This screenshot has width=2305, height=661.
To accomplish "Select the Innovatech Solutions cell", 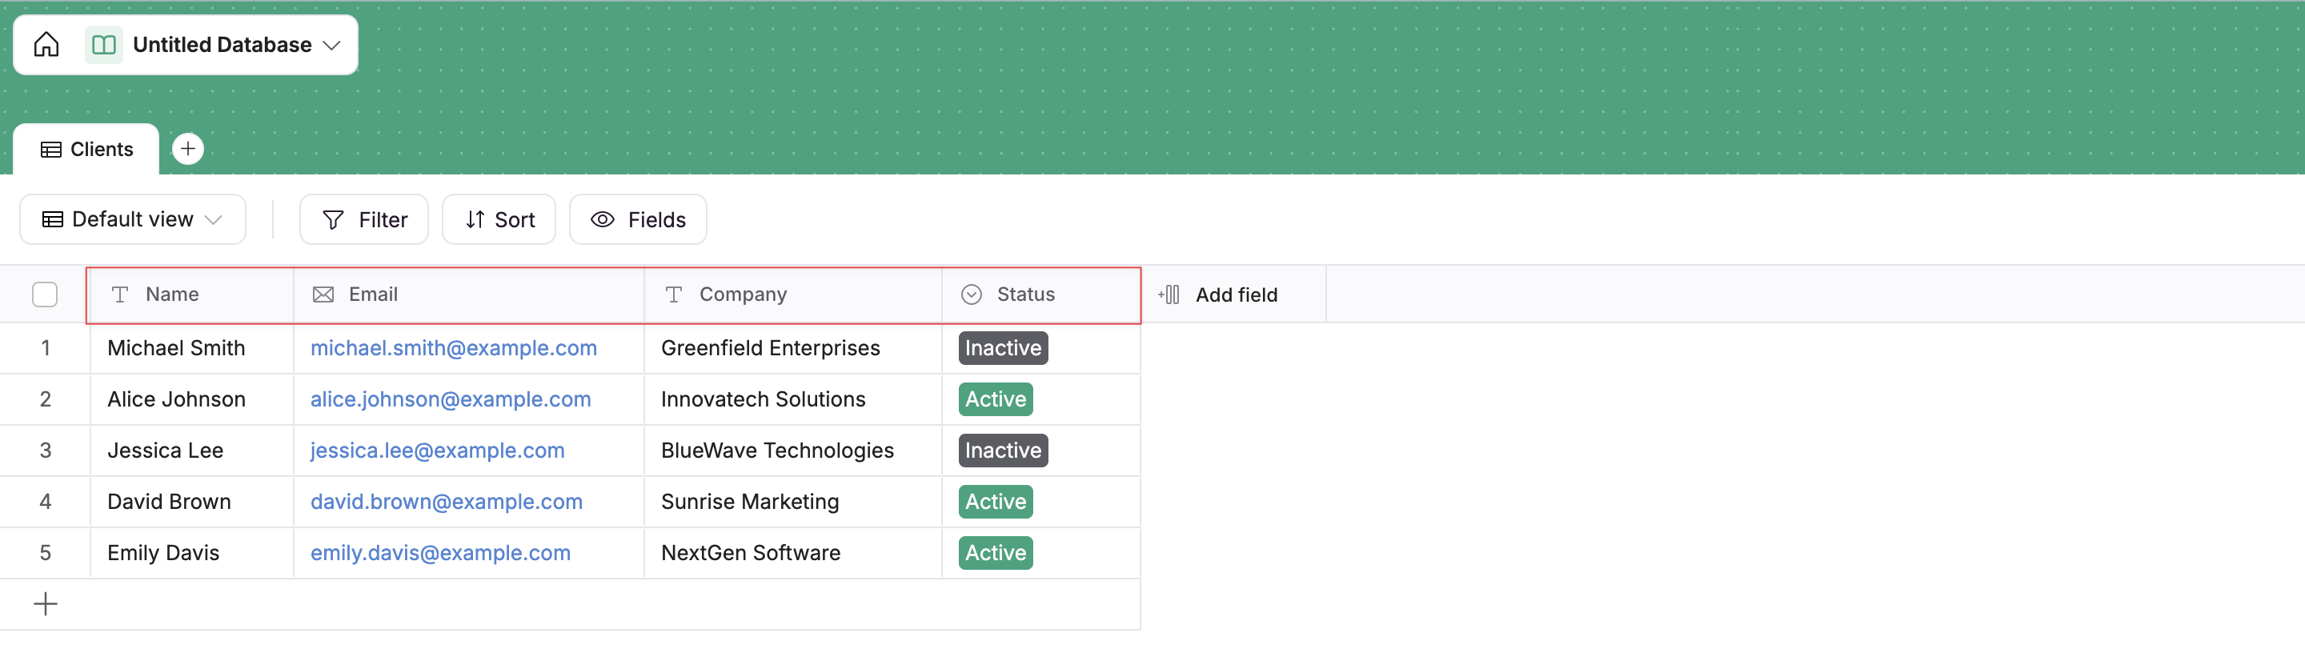I will pyautogui.click(x=793, y=399).
